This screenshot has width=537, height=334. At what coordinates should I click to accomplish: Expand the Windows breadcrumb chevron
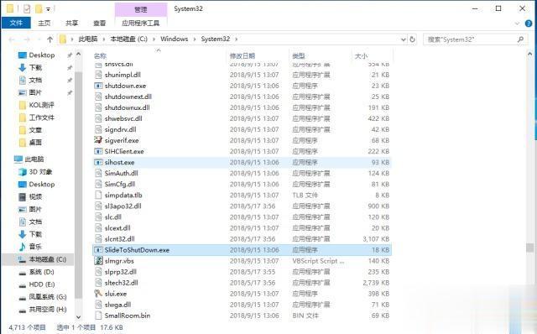[195, 39]
